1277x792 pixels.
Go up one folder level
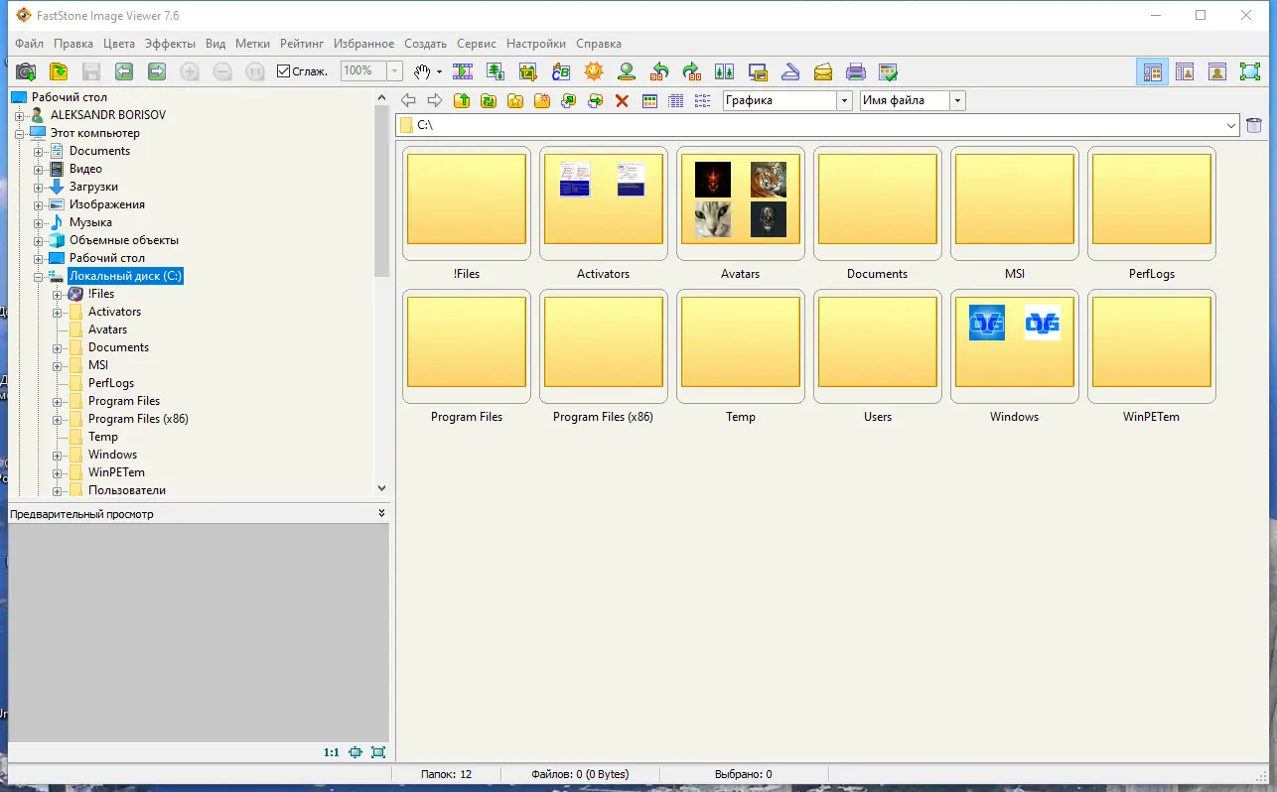click(462, 100)
